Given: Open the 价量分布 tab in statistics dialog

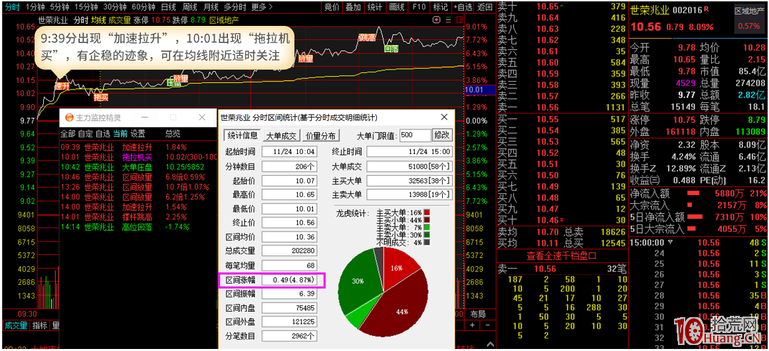Looking at the screenshot, I should (321, 135).
